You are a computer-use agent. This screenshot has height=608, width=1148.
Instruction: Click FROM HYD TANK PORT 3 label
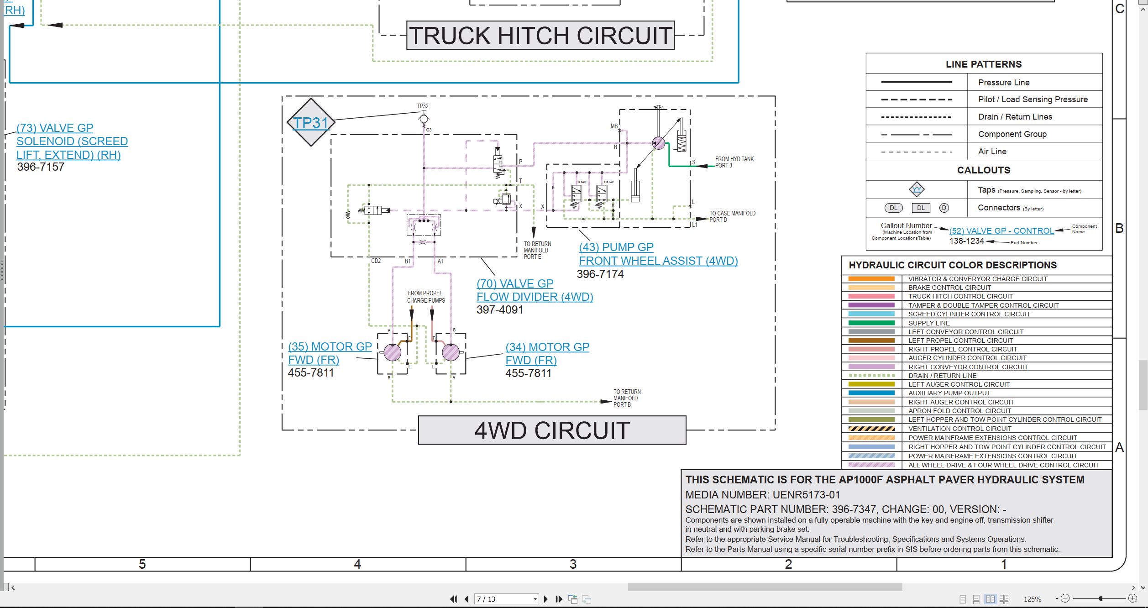point(734,162)
